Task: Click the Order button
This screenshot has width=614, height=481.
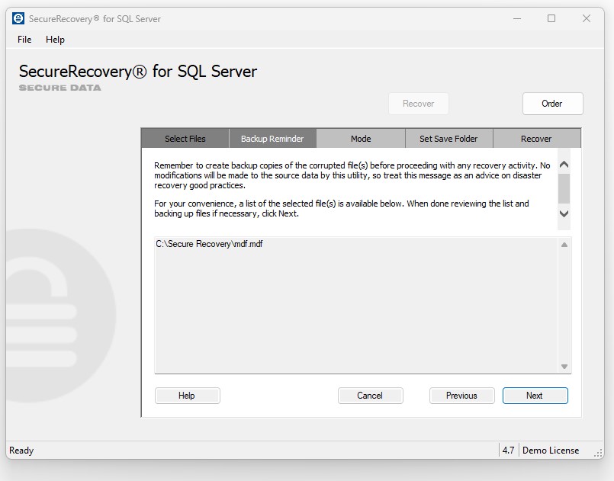Action: click(552, 104)
